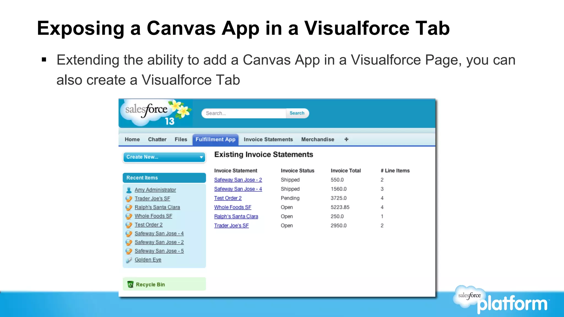Click icon beside Safeway San Jose - 5
This screenshot has height=317, width=564.
tap(129, 251)
